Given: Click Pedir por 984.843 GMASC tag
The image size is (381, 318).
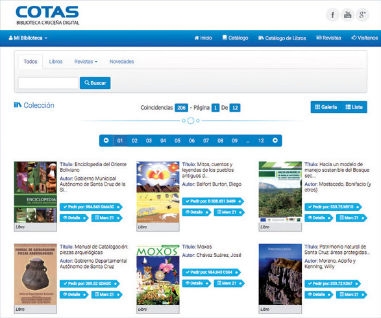Looking at the screenshot, I should [x=91, y=207].
